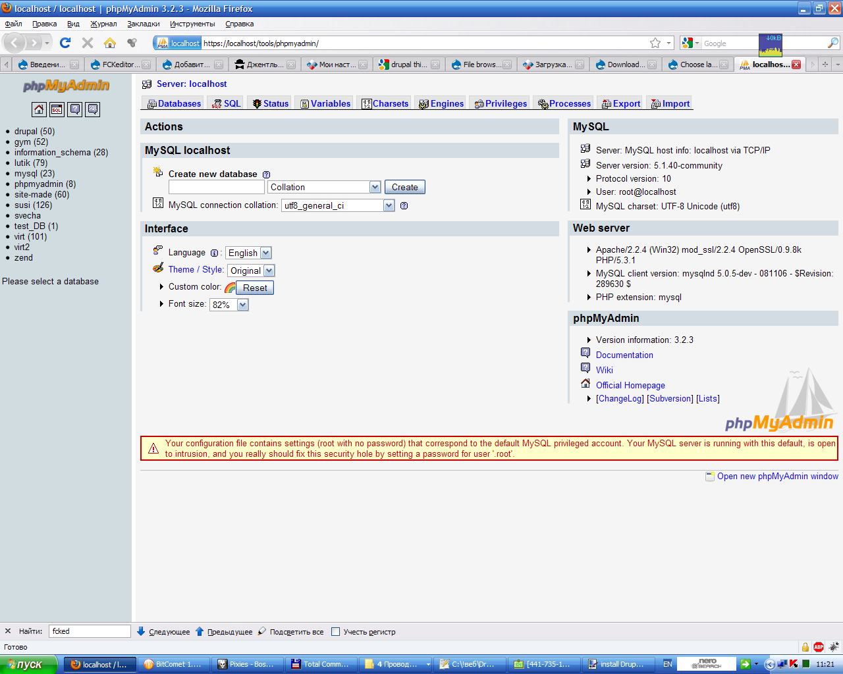The height and width of the screenshot is (674, 843).
Task: Click the info icon next to Language
Action: 214,253
